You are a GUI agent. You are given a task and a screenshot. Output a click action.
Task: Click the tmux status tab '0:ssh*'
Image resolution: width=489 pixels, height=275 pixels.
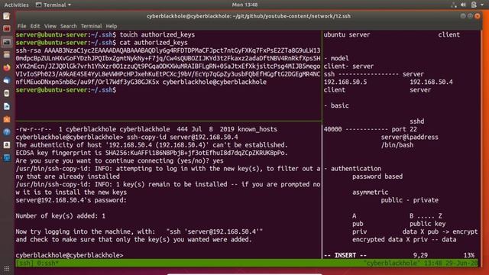(47, 263)
